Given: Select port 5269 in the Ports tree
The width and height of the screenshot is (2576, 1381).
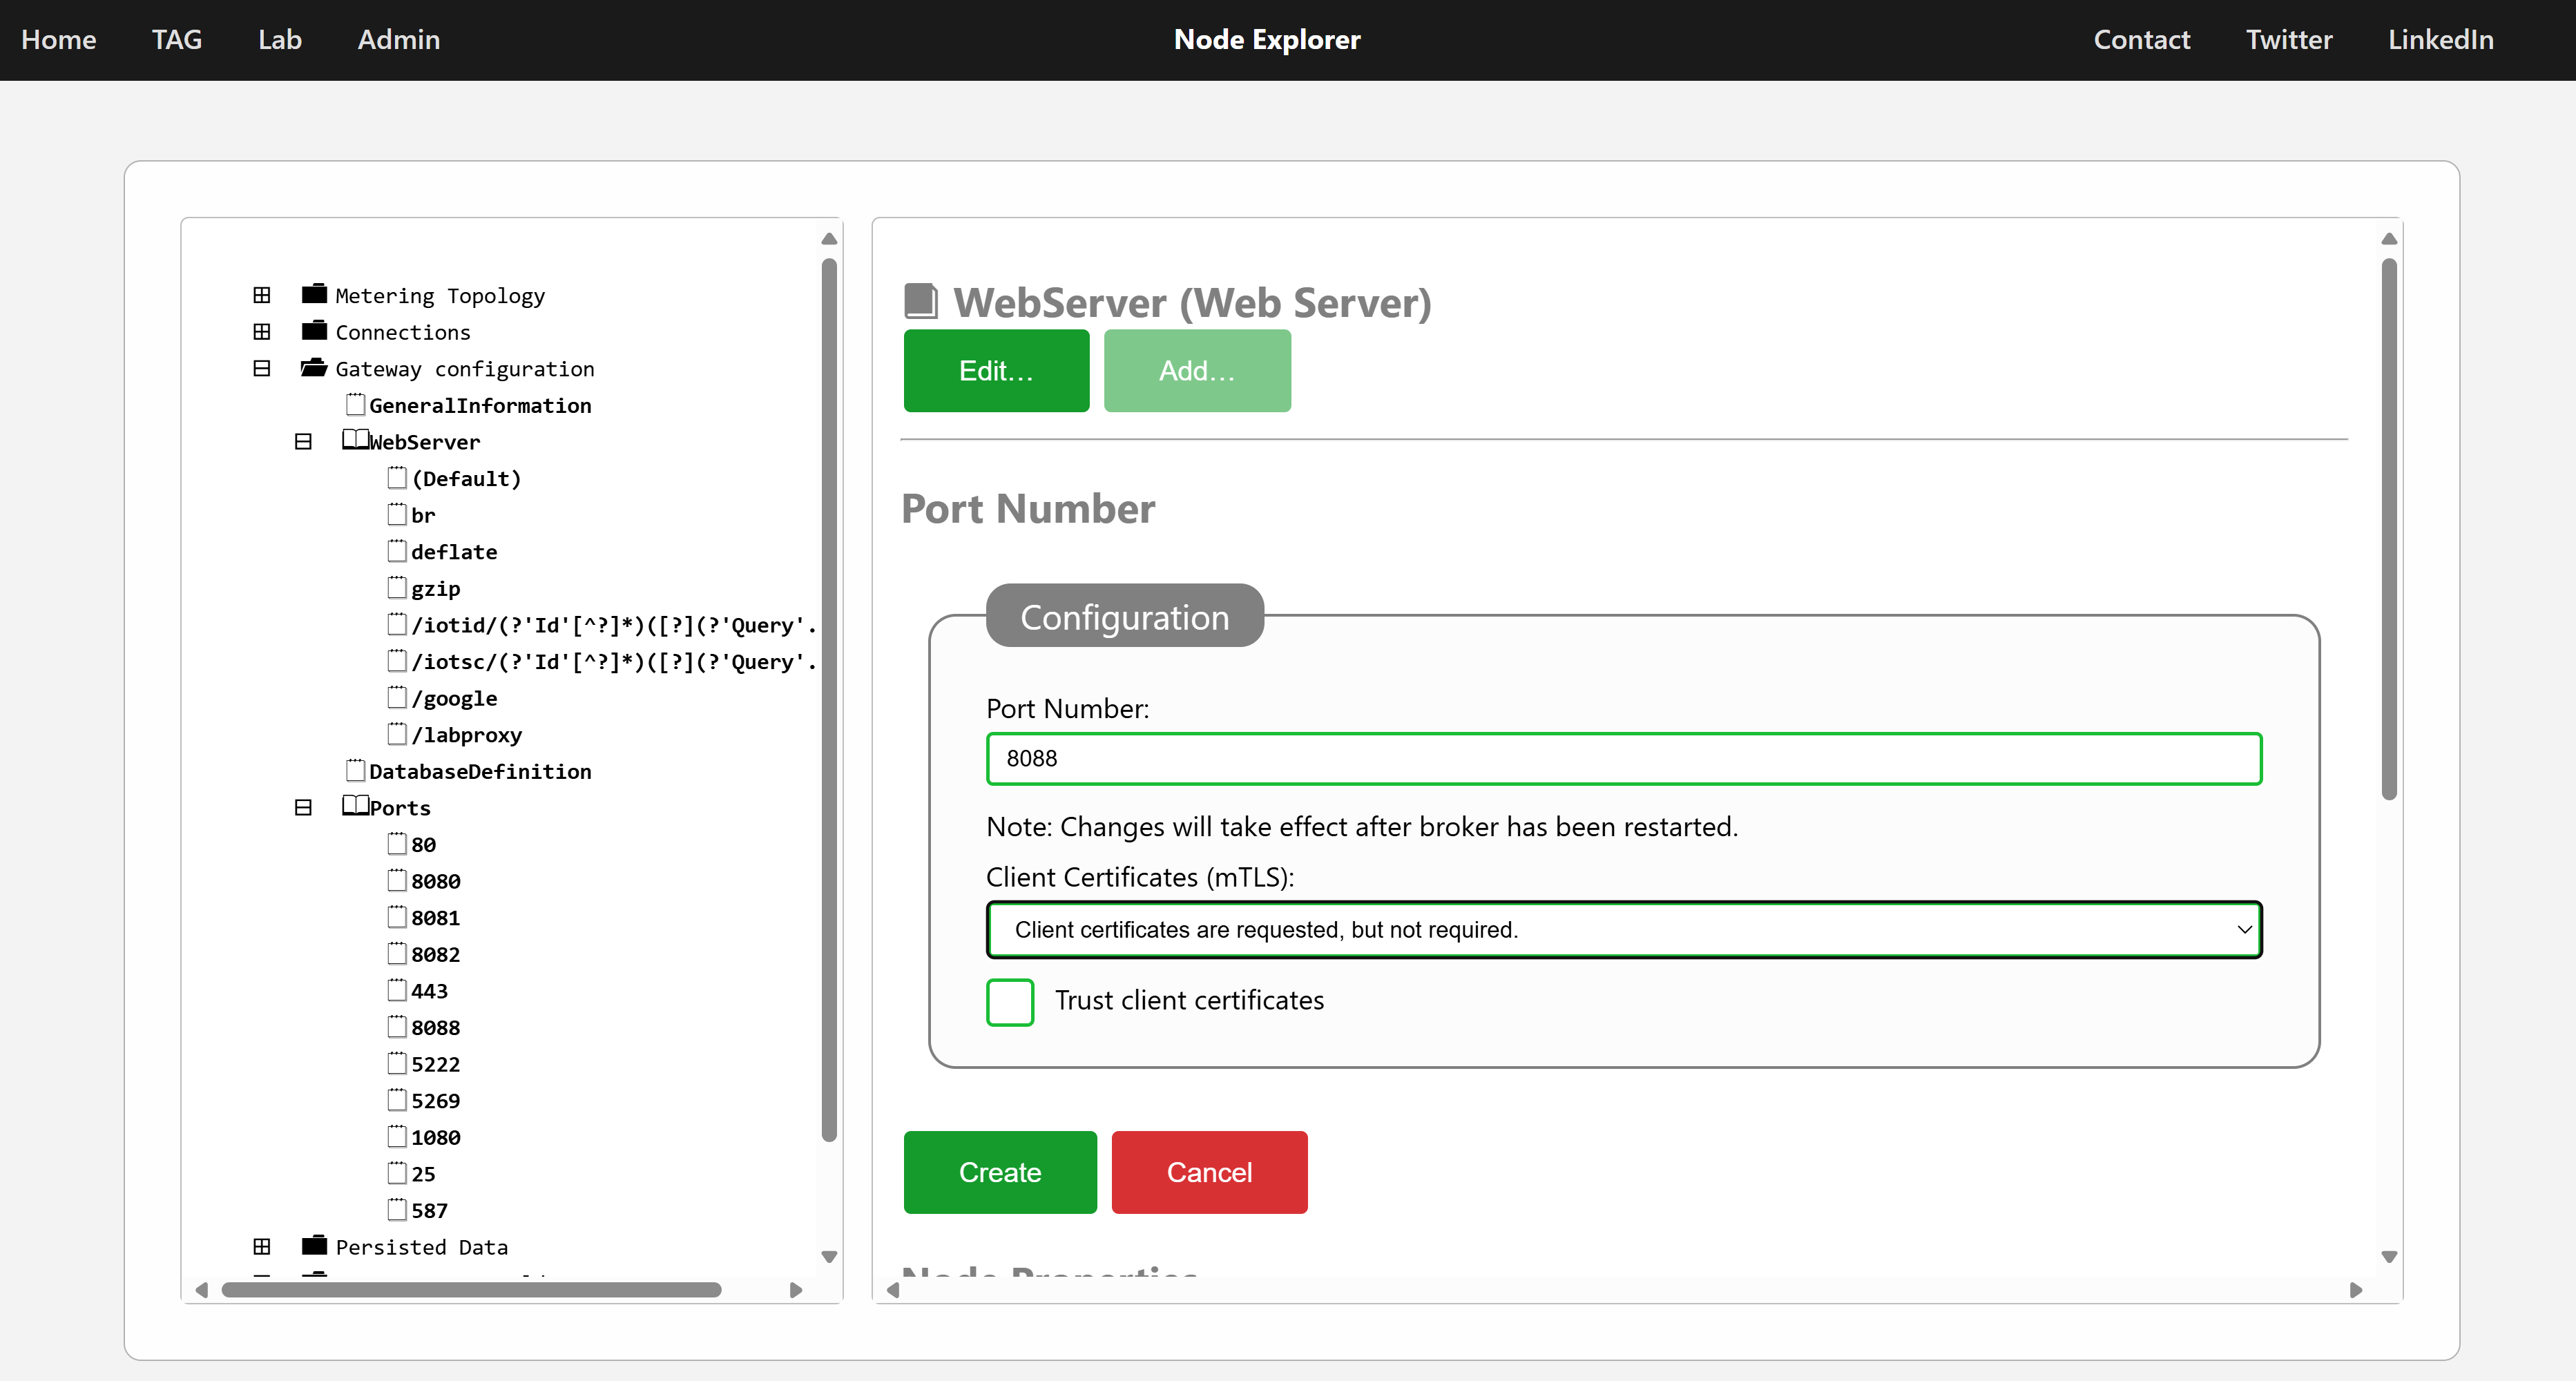Looking at the screenshot, I should [x=436, y=1100].
